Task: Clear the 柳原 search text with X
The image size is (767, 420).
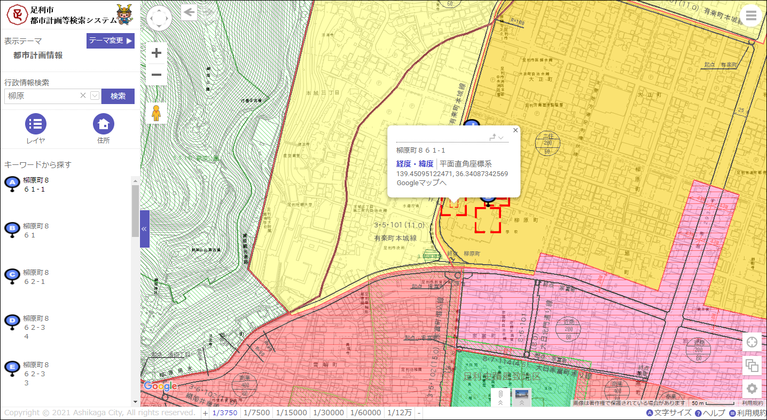Action: [x=83, y=96]
